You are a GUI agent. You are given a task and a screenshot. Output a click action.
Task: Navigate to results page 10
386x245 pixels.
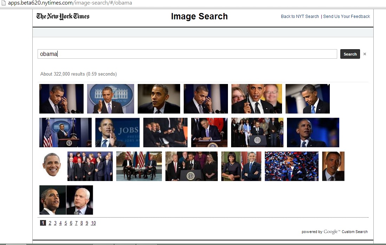[93, 223]
